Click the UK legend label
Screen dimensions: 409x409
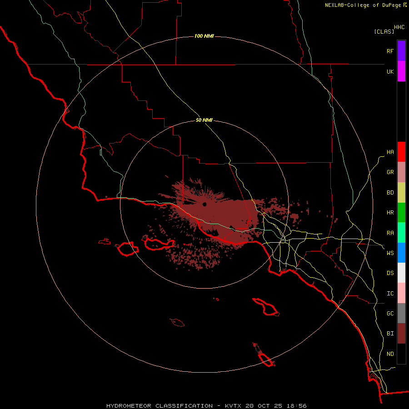coord(390,71)
